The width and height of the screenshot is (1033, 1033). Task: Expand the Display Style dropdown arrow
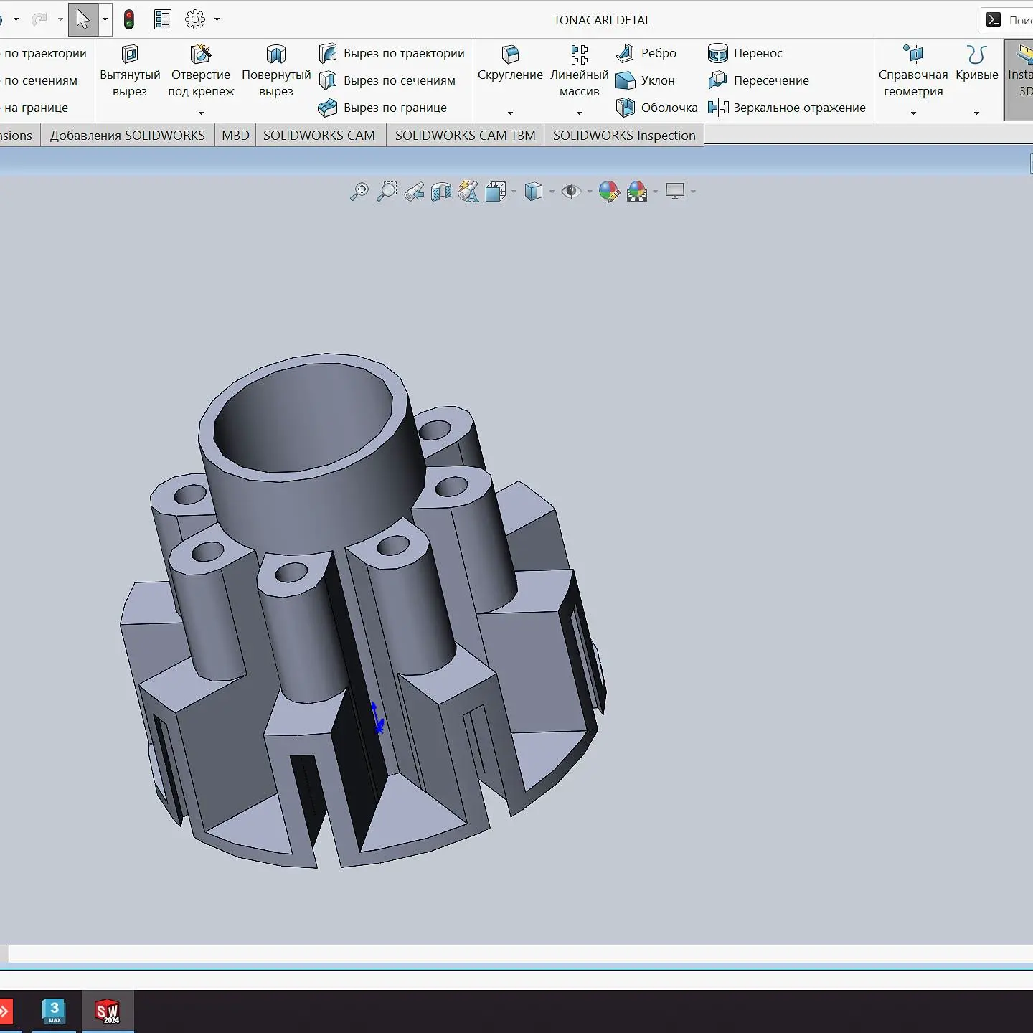coord(552,192)
